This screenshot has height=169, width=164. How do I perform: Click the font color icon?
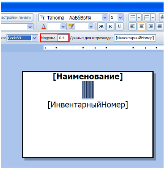tap(43, 27)
